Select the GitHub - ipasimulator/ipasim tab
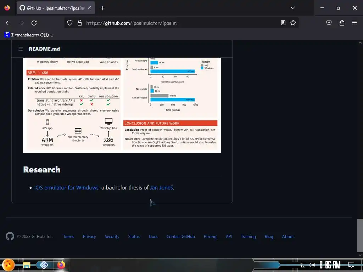This screenshot has width=363, height=272. click(x=56, y=8)
